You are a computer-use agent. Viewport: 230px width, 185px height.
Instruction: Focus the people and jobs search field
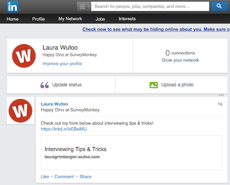pyautogui.click(x=150, y=6)
